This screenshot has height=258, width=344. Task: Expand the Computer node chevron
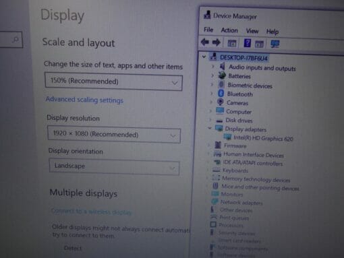(x=210, y=111)
